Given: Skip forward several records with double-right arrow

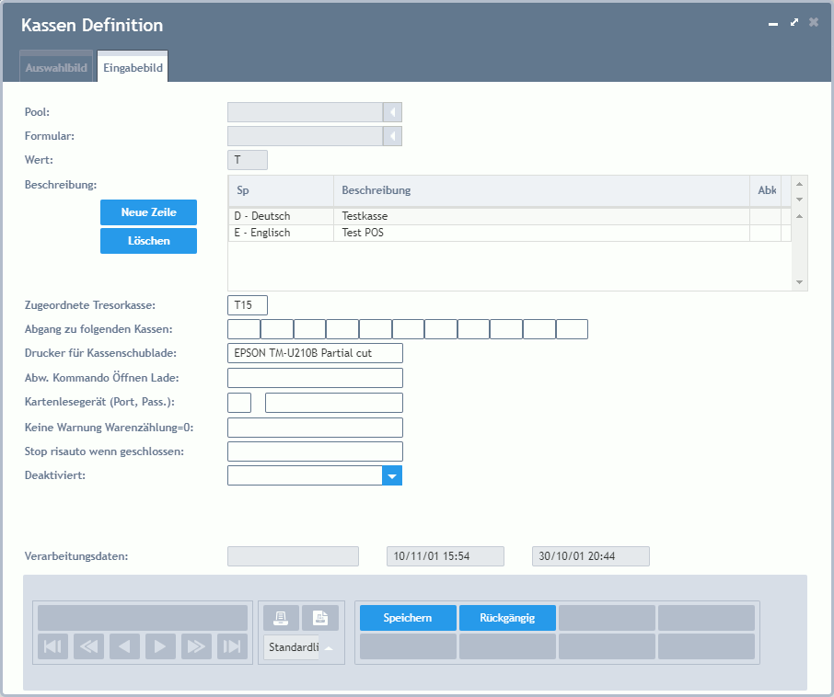Looking at the screenshot, I should click(196, 646).
